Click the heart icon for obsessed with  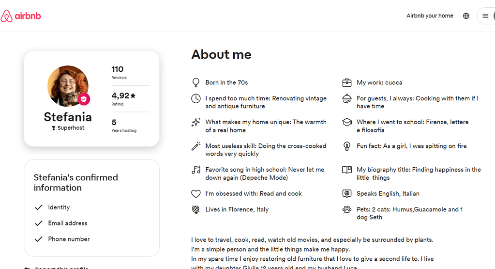(x=196, y=193)
